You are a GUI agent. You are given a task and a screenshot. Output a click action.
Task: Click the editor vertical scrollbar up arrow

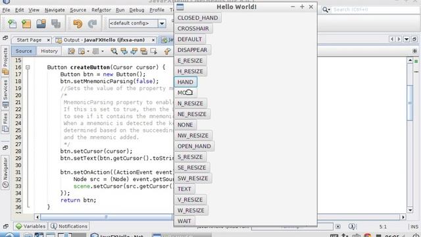410,61
